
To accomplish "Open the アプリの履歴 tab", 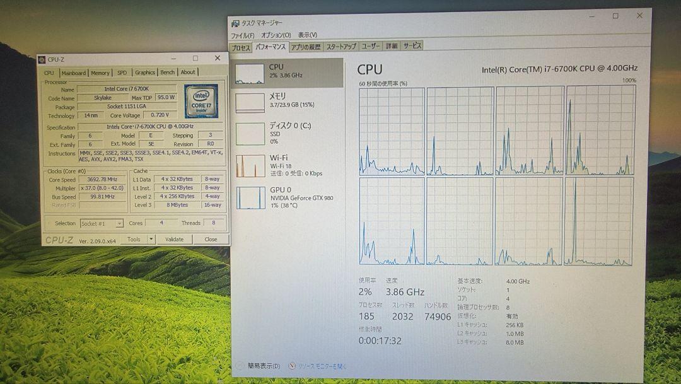I will tap(306, 47).
